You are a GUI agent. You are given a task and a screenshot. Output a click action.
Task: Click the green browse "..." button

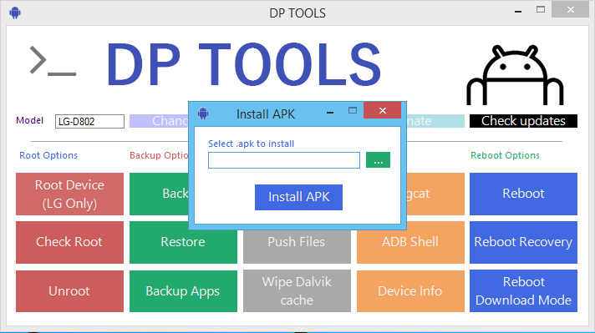coord(378,160)
